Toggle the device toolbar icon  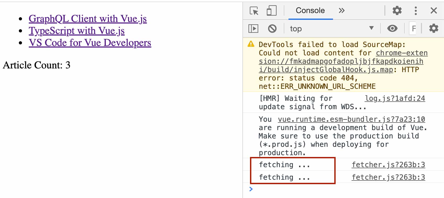[x=271, y=11]
